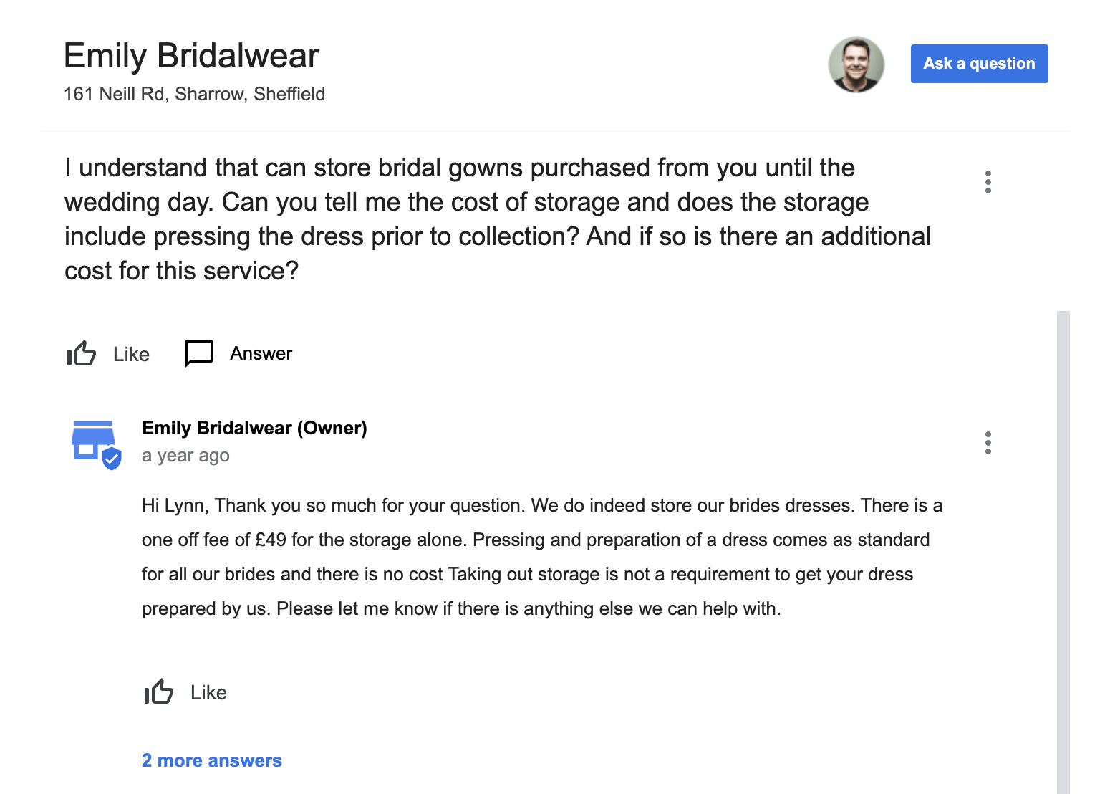
Task: Click the 'Emily Bridalwear' page title
Action: [x=191, y=56]
